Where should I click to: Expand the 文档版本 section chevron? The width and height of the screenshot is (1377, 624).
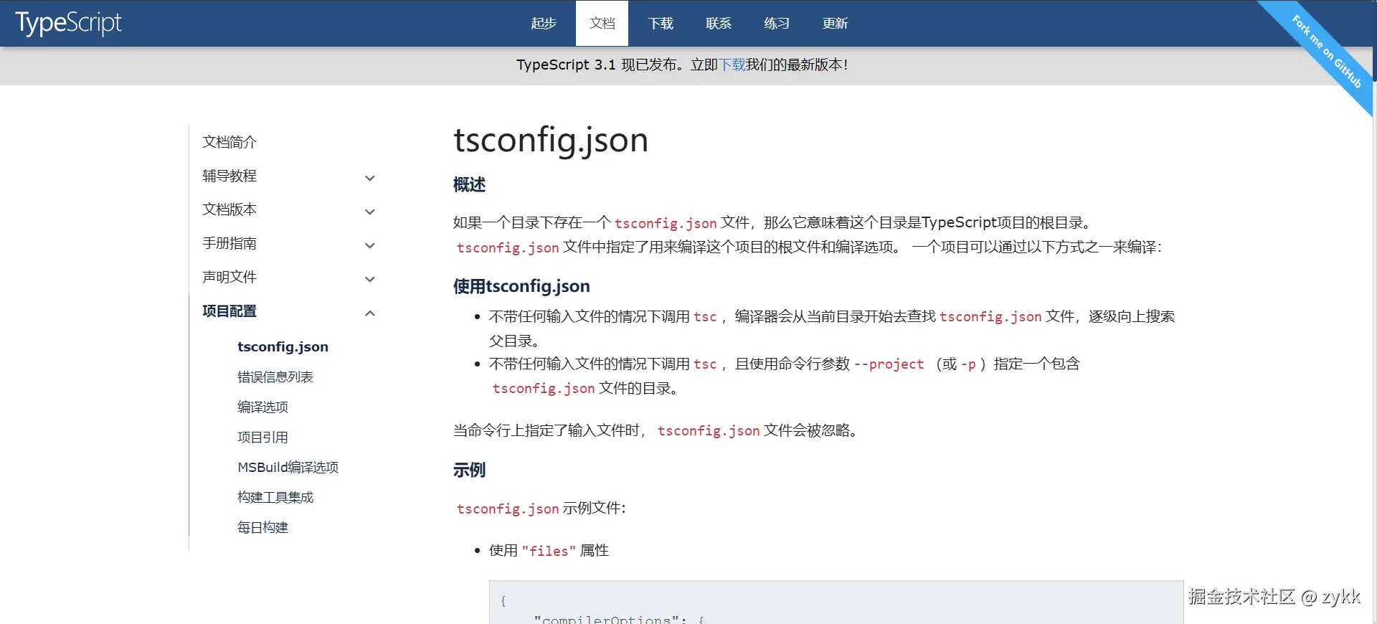(x=370, y=212)
